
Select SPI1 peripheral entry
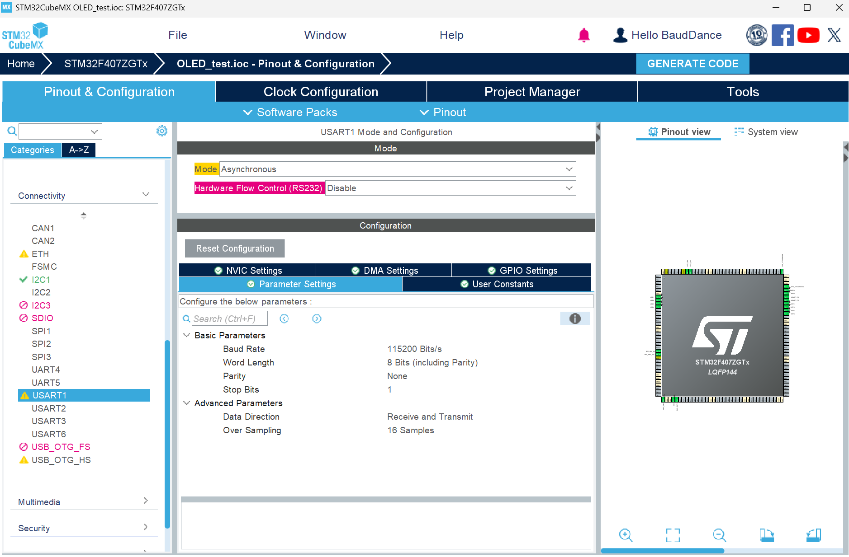coord(41,331)
